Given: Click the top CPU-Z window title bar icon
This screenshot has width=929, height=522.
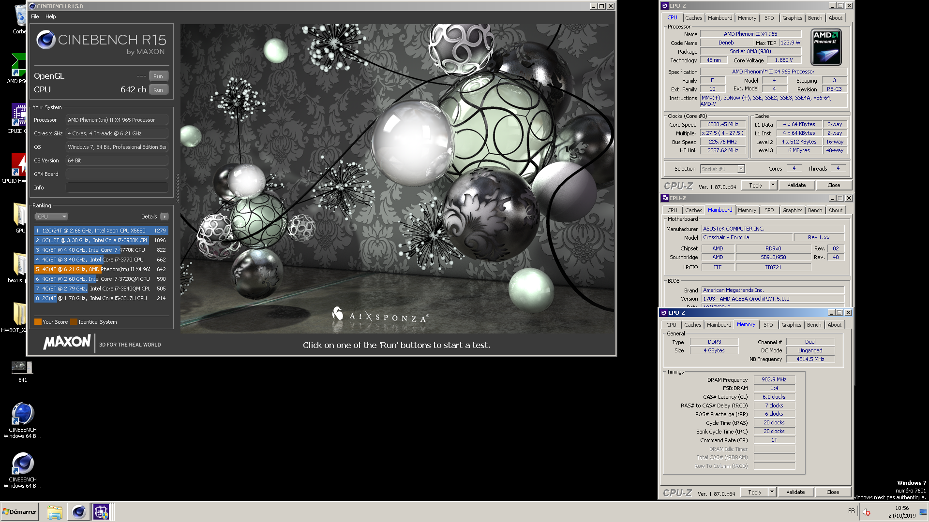Looking at the screenshot, I should point(665,6).
